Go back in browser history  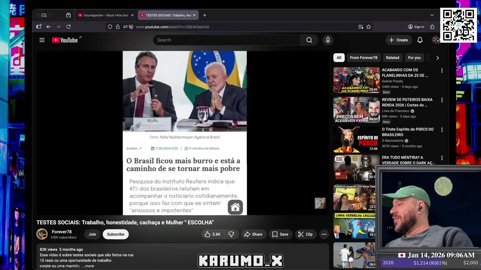click(x=48, y=27)
